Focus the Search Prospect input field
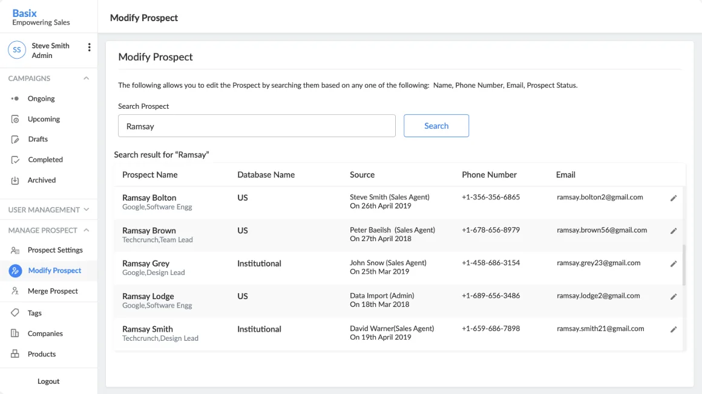702x394 pixels. click(x=257, y=126)
